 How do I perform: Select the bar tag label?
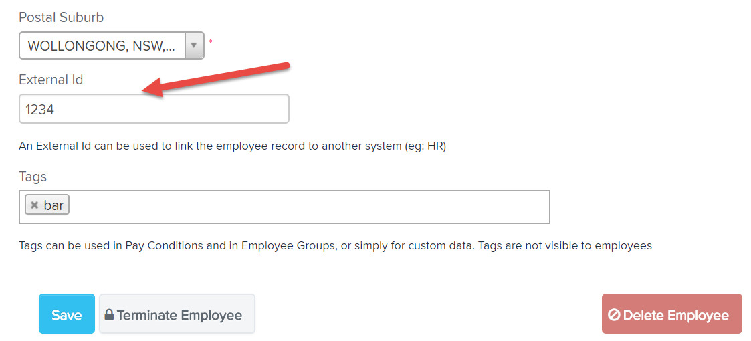[x=53, y=205]
